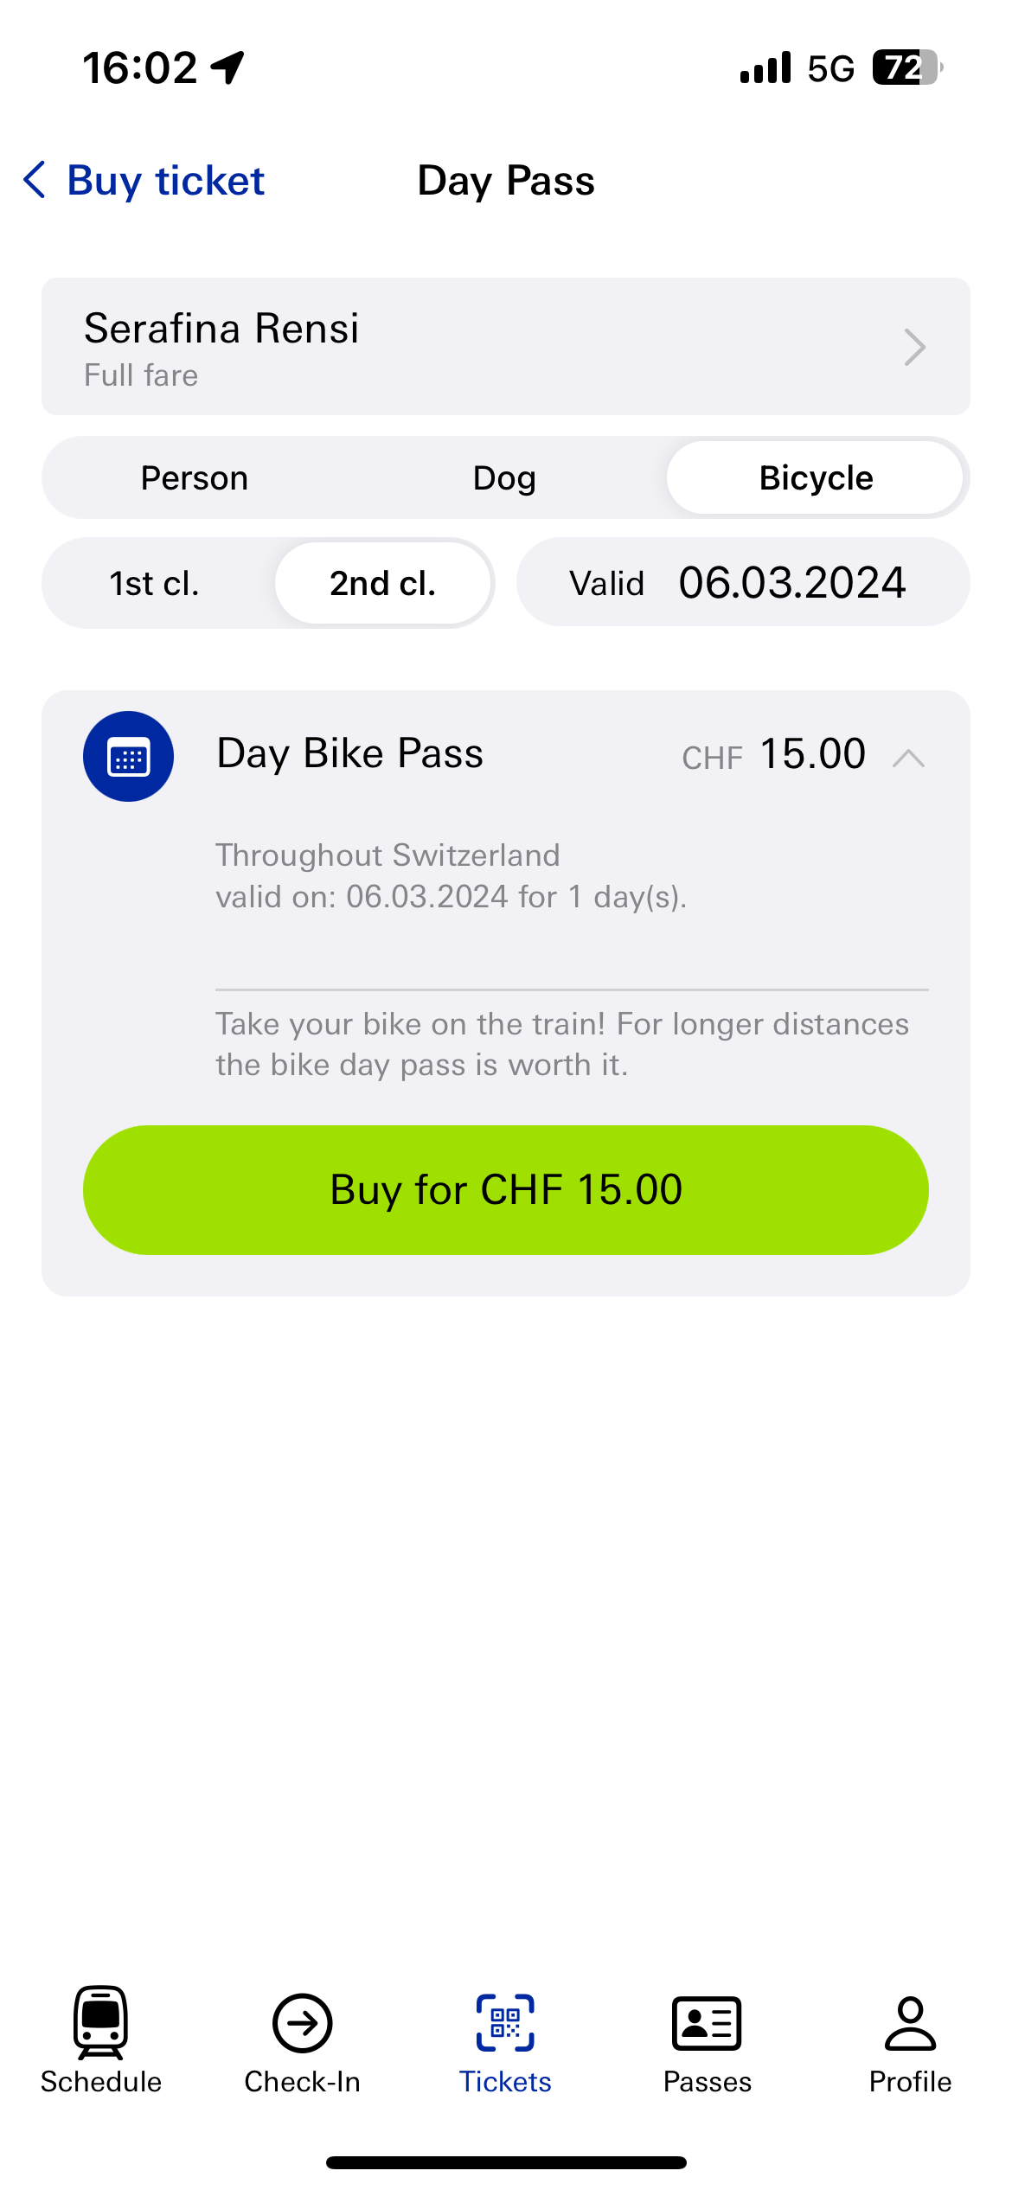Viewport: 1012px width, 2190px height.
Task: Tap the blue calendar Day Bike Pass icon
Action: tap(128, 756)
